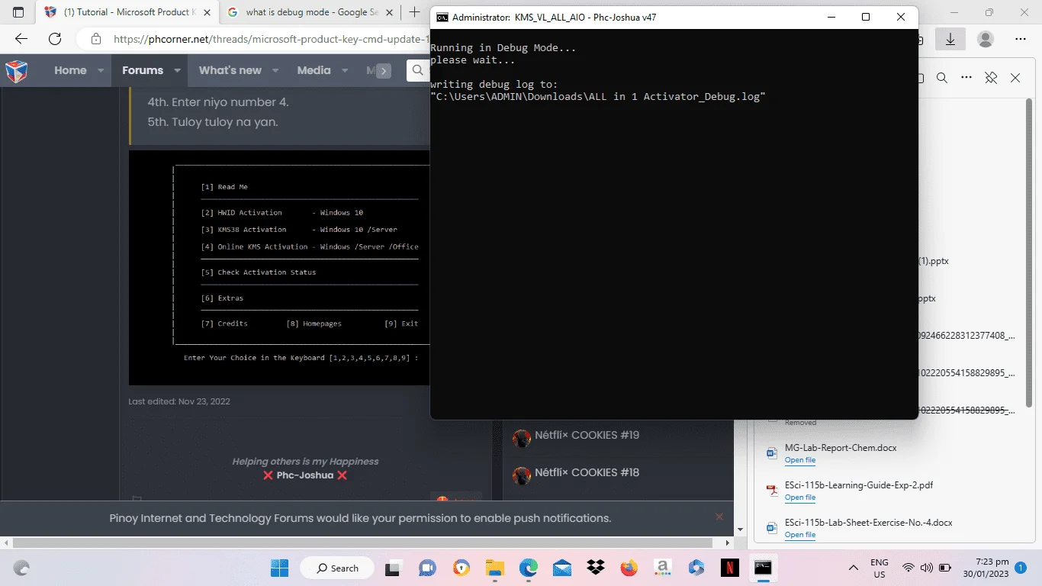Open the speaker volume tray icon
The height and width of the screenshot is (586, 1042).
coord(927,568)
